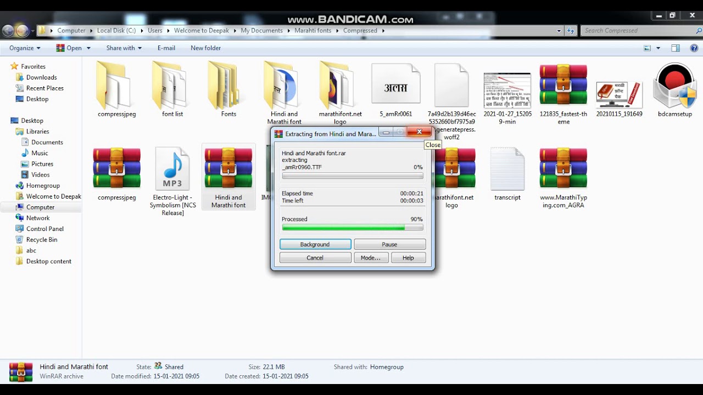Select the bdcamsetup installer icon

tap(675, 86)
